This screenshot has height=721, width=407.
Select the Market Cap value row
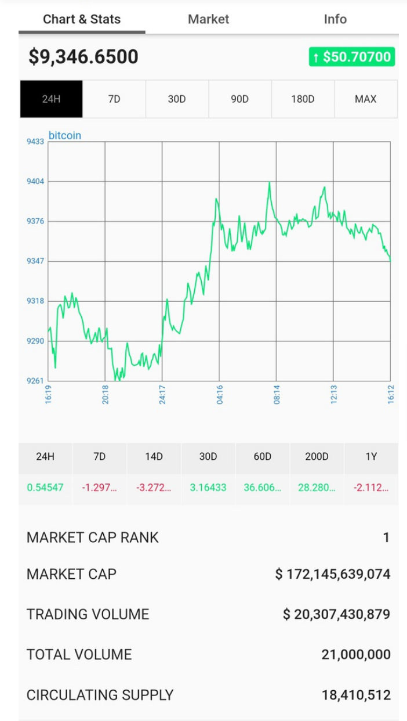coord(209,574)
